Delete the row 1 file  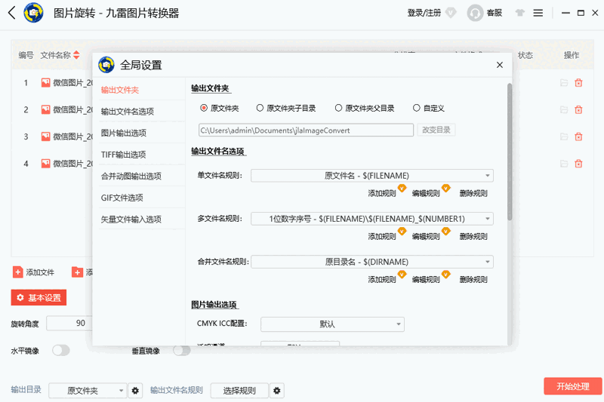pos(578,83)
